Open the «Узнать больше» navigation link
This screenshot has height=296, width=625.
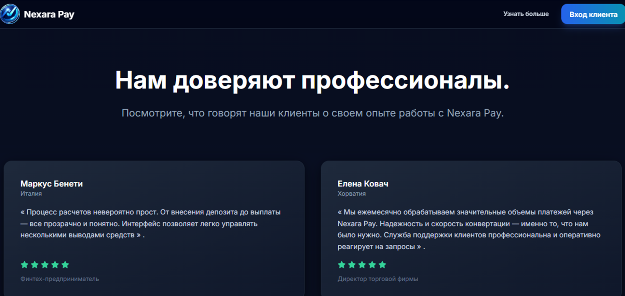click(x=526, y=14)
